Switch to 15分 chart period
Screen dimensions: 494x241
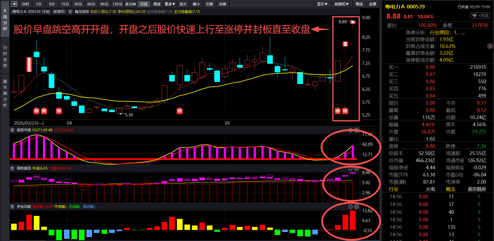pos(65,4)
